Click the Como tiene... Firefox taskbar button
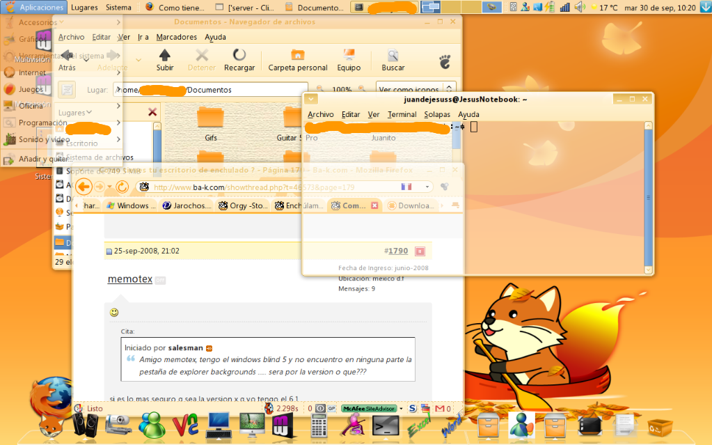 pos(175,7)
